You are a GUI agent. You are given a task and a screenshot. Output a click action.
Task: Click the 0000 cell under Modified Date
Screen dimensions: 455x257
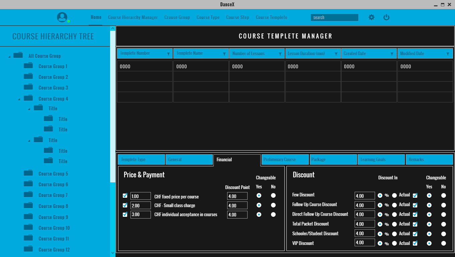425,66
